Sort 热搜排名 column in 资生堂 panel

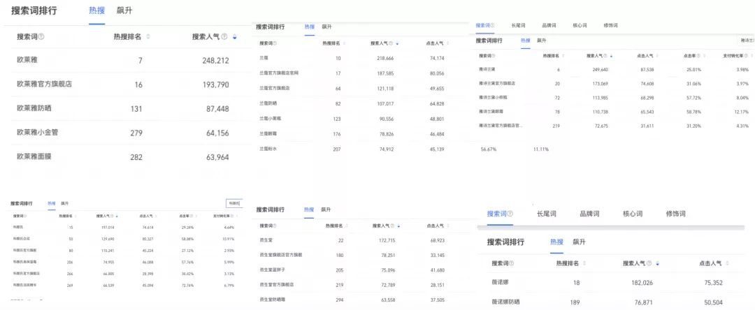pos(347,226)
